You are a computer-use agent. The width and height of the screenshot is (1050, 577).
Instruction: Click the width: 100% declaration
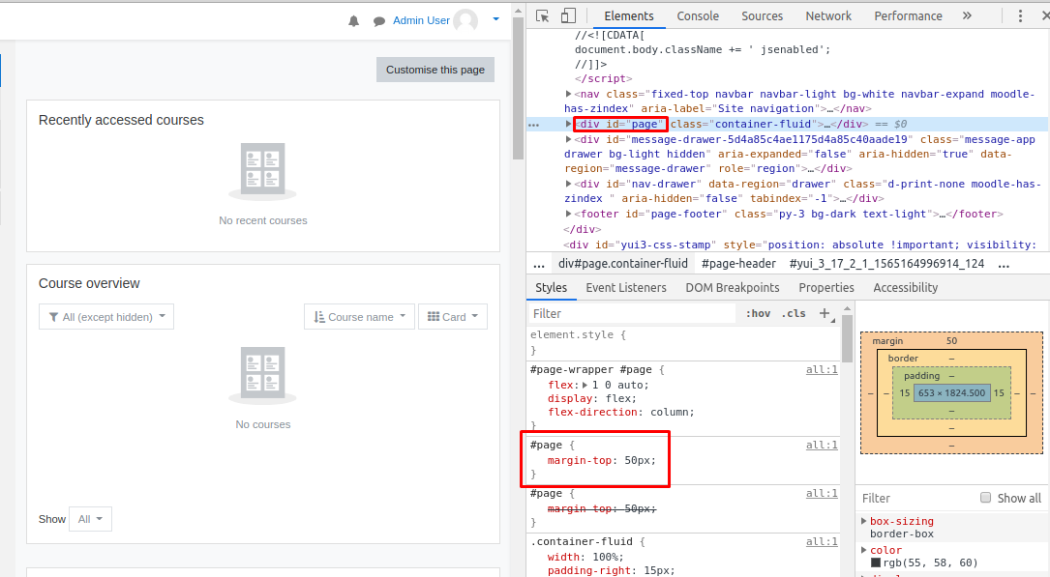point(585,557)
